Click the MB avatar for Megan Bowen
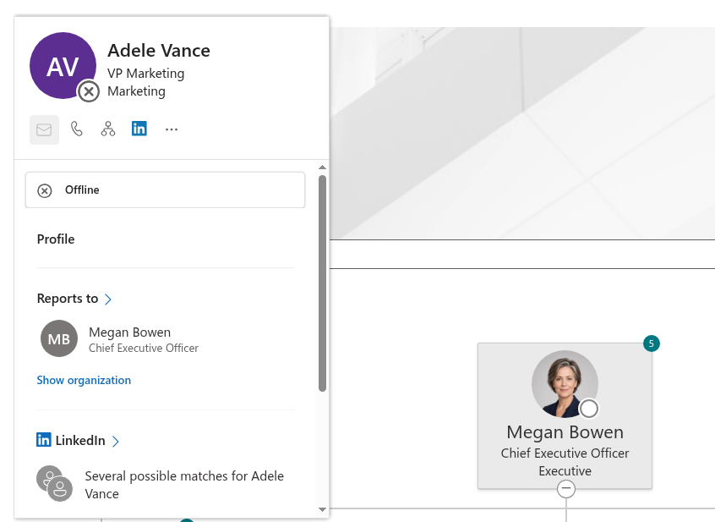This screenshot has height=522, width=715. point(59,338)
